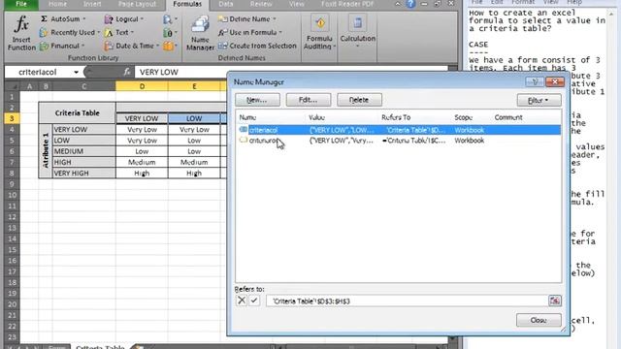Open the Financial functions menu
621x349 pixels.
[x=62, y=46]
